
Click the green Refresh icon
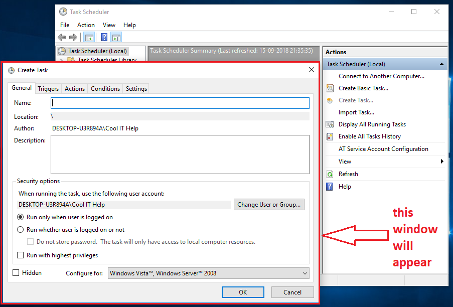point(330,174)
